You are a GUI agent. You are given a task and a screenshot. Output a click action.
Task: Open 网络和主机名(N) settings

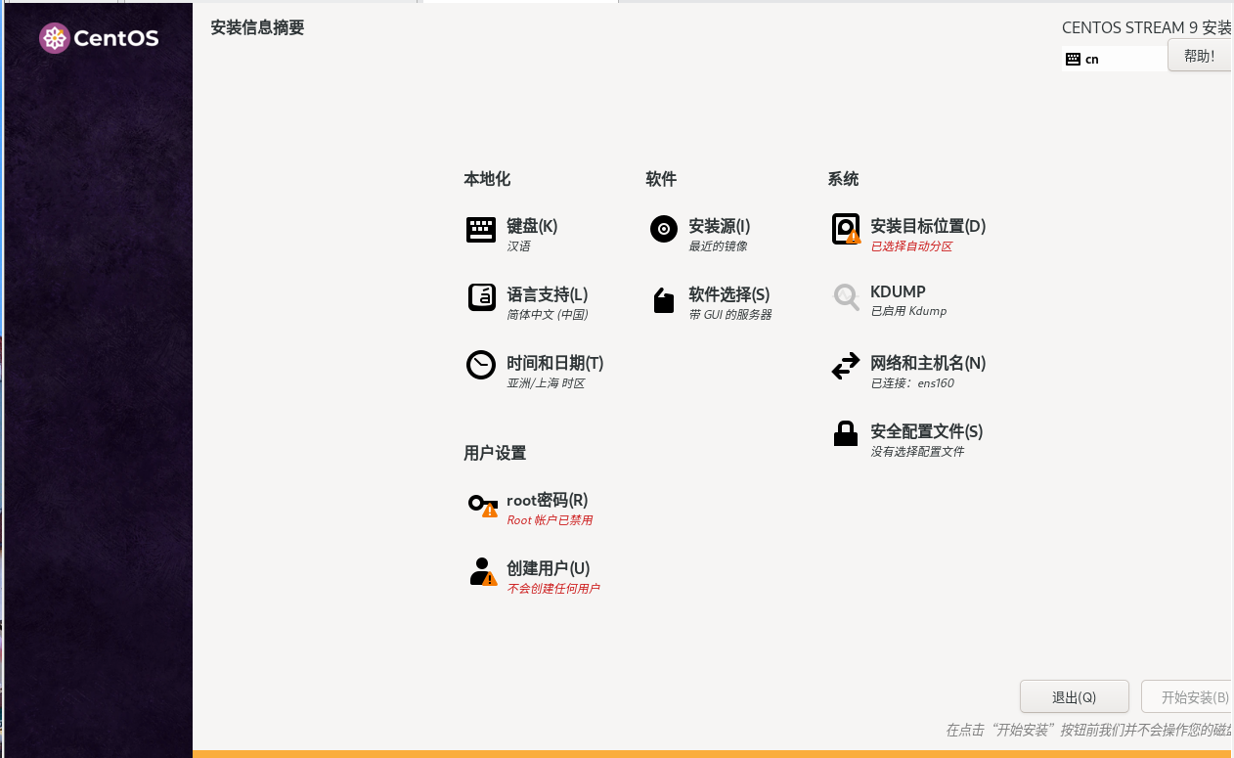pyautogui.click(x=928, y=363)
